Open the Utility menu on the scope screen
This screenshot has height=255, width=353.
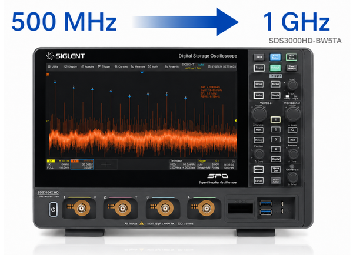tap(53, 66)
